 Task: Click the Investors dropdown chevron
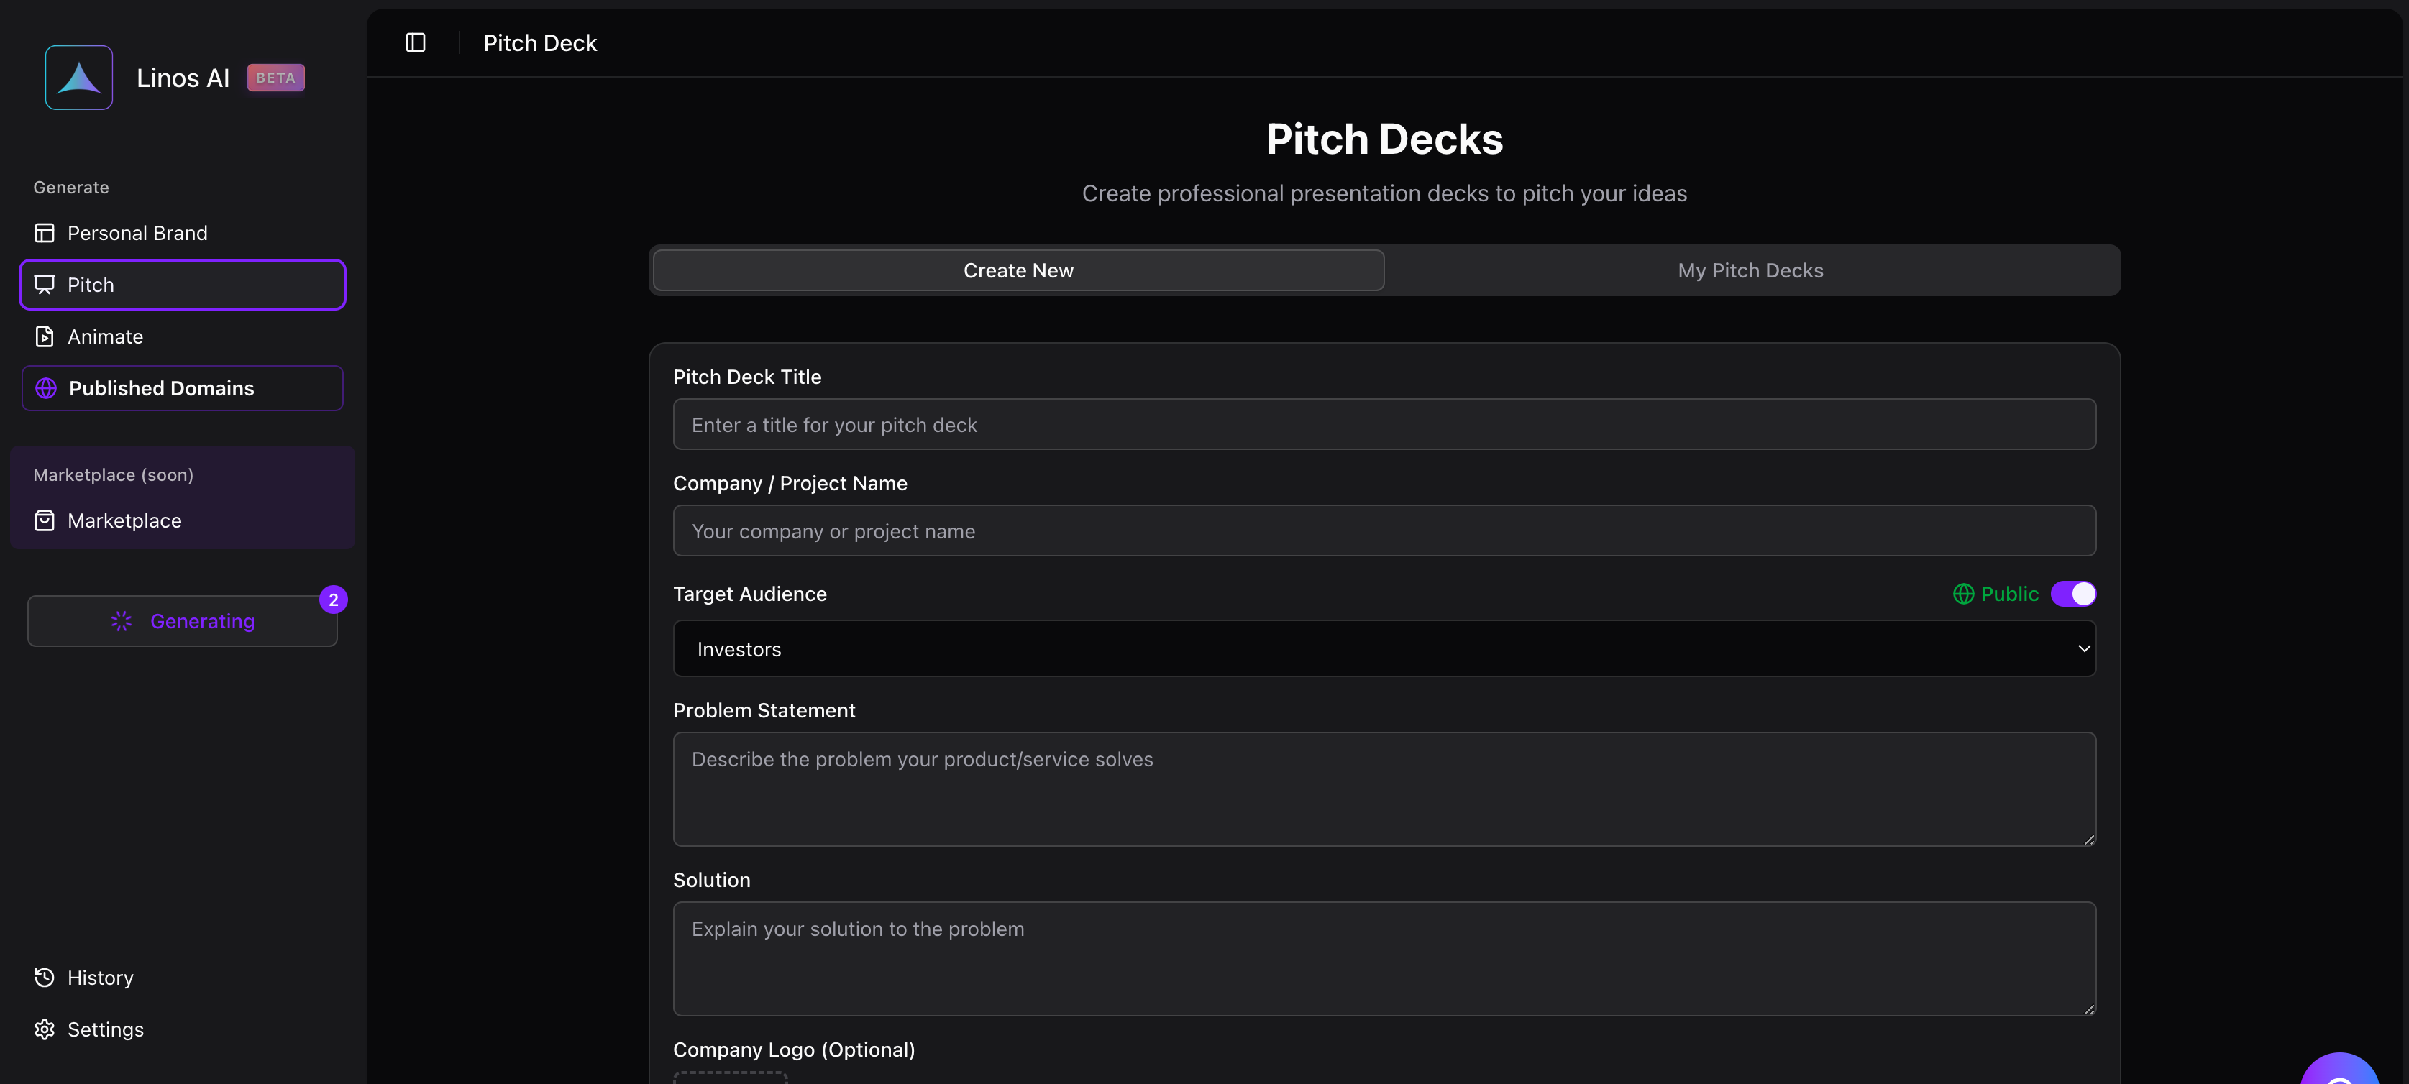pos(2083,648)
